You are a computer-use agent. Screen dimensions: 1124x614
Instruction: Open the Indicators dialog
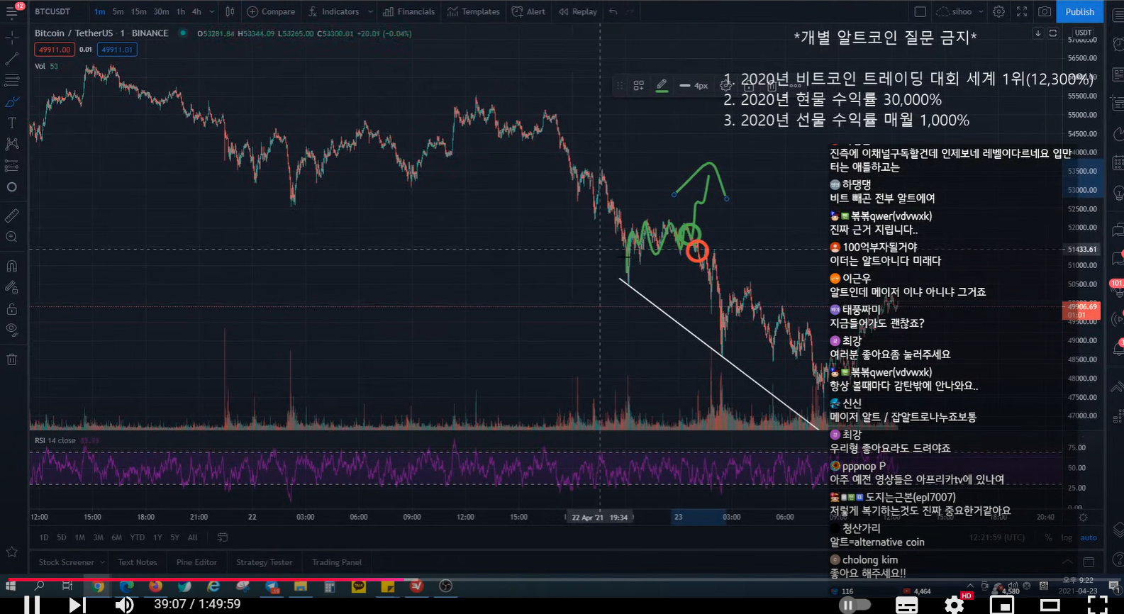click(334, 12)
